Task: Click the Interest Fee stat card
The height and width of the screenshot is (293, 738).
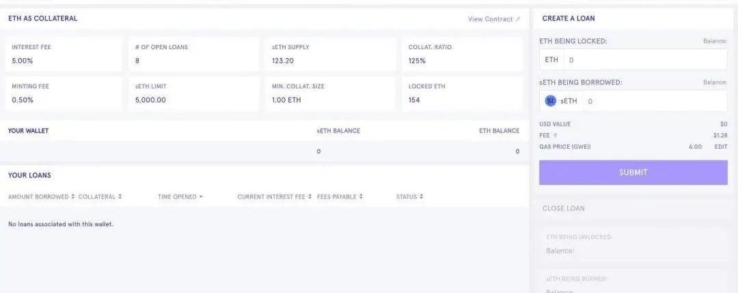Action: coord(65,54)
